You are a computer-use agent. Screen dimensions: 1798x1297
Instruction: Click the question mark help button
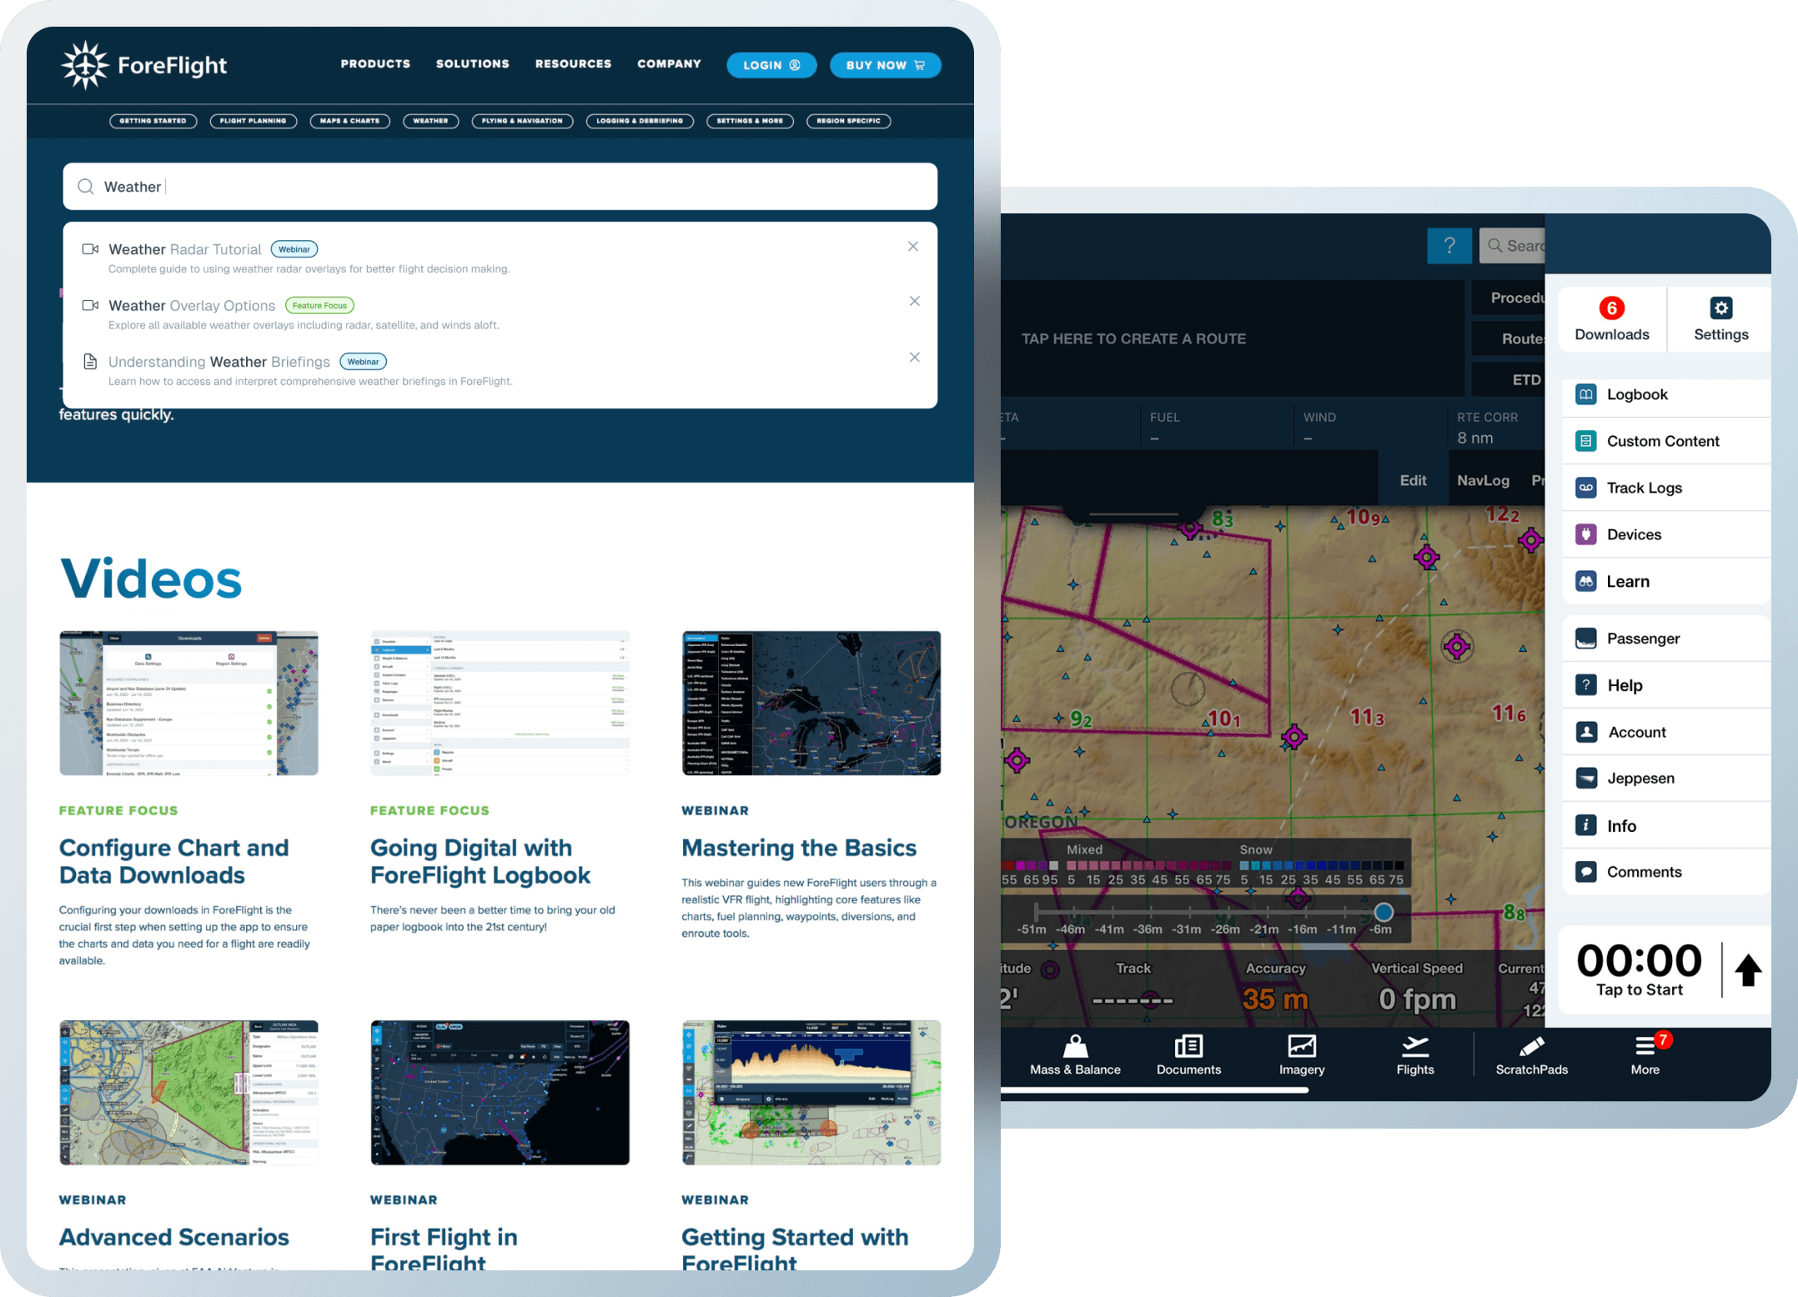pyautogui.click(x=1449, y=246)
